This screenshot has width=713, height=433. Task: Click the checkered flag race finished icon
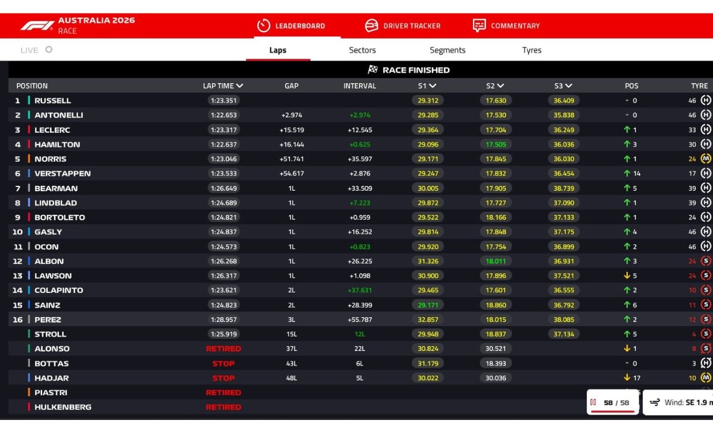point(373,69)
